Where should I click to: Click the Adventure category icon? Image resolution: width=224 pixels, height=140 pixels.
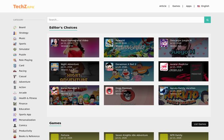click(15, 82)
